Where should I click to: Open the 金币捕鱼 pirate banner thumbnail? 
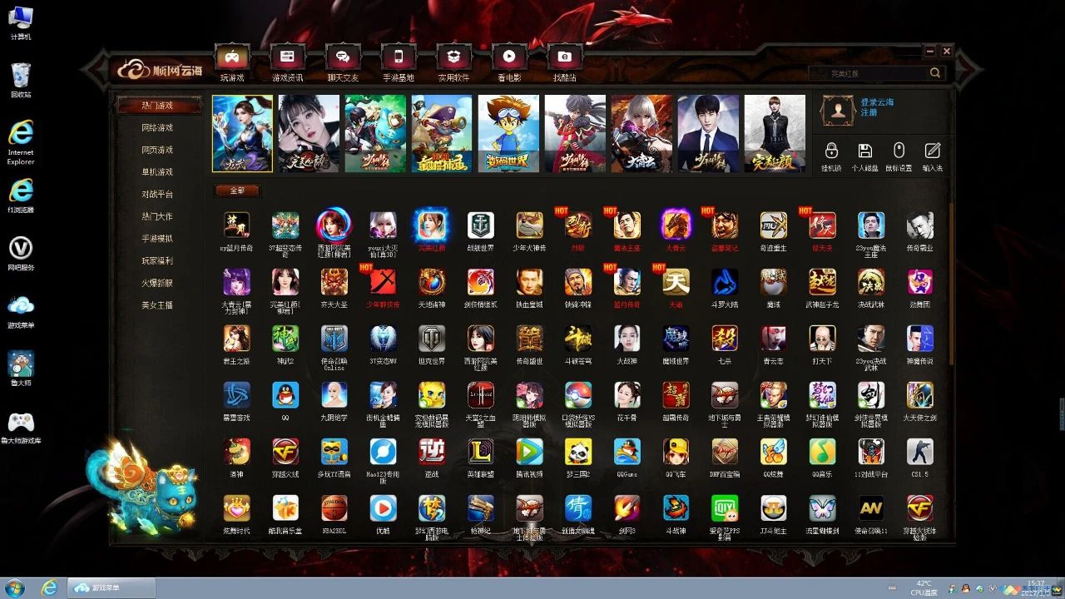coord(442,133)
